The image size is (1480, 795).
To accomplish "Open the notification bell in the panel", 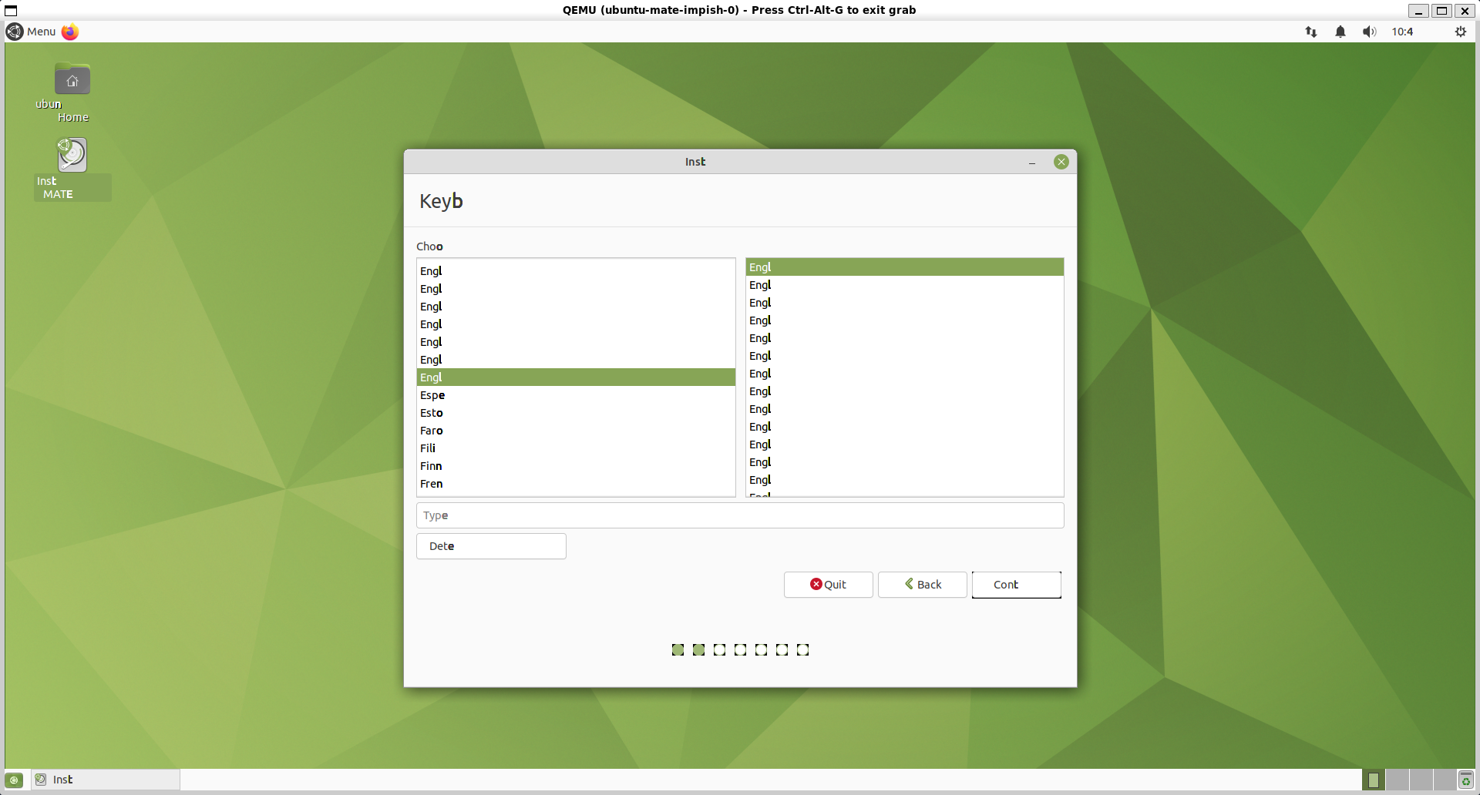I will coord(1340,32).
